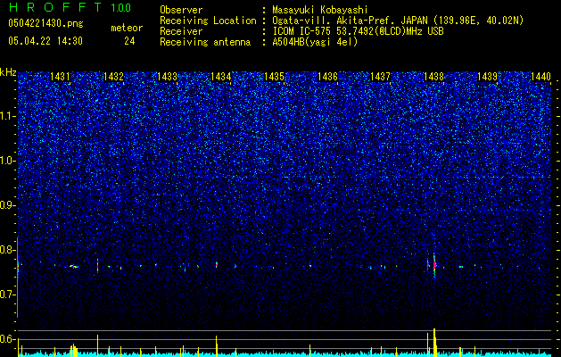561x357 pixels.
Task: Click the 1438 time marker
Action: pyautogui.click(x=433, y=77)
